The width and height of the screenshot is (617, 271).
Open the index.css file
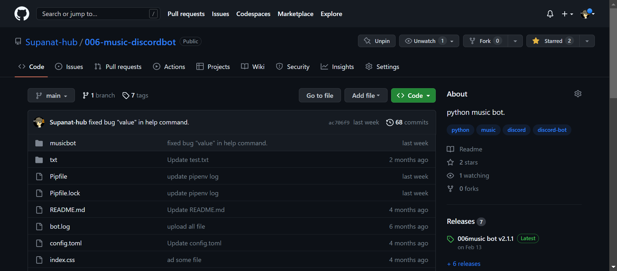(62, 260)
